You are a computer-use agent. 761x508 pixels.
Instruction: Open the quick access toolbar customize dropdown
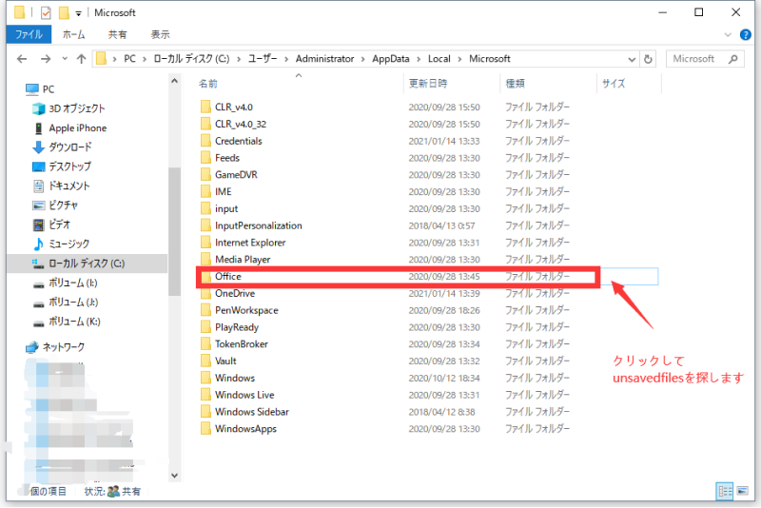click(78, 13)
